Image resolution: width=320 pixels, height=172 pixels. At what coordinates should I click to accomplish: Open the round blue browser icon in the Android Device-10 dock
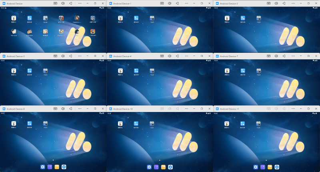coord(170,167)
